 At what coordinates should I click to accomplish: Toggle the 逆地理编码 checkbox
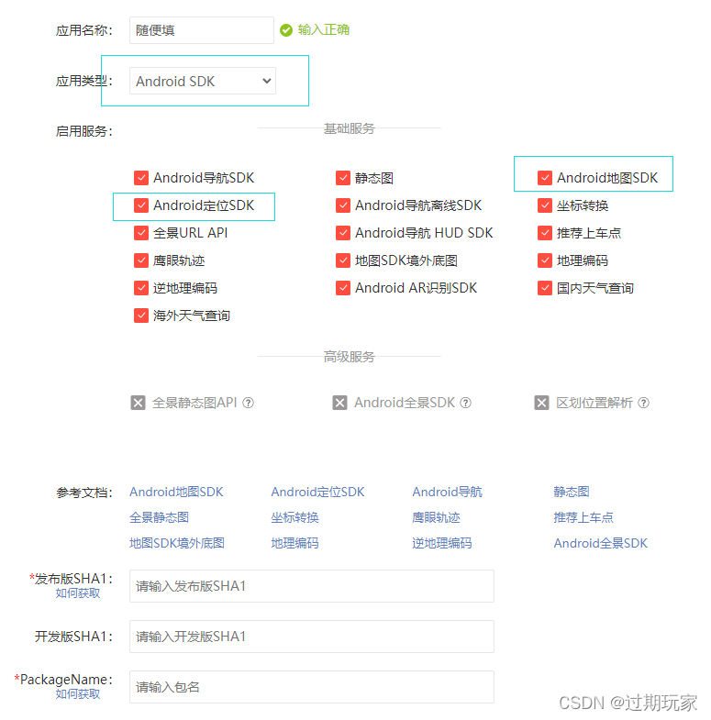coord(141,288)
